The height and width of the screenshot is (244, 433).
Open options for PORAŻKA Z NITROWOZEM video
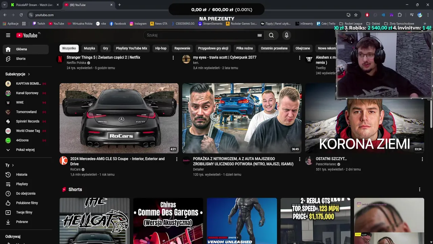tap(299, 159)
